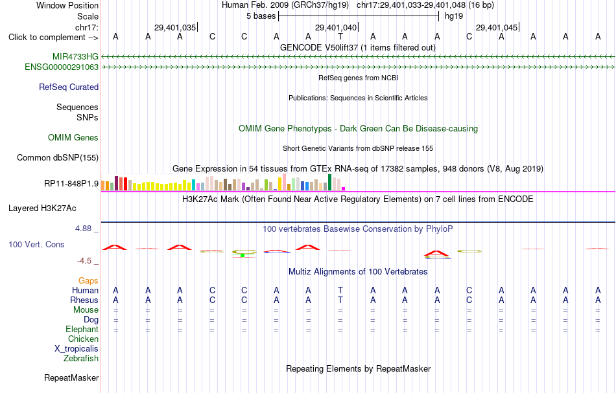Click the 'hg19' text beside scale bar
The width and height of the screenshot is (616, 393).
pos(454,16)
